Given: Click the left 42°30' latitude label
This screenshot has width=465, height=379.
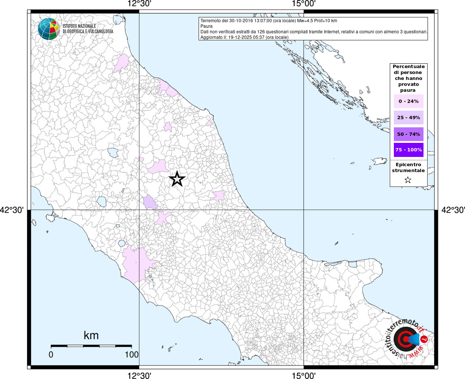Looking at the screenshot, I should (x=12, y=210).
